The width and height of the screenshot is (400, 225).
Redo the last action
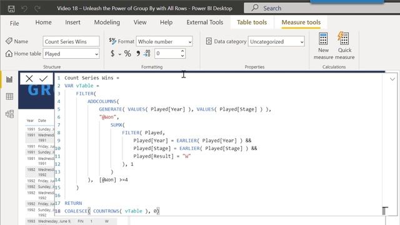(37, 9)
